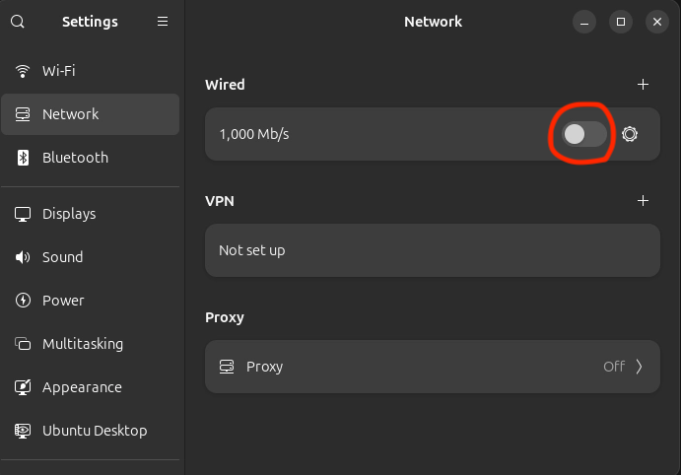Click the Displays monitor icon
This screenshot has width=681, height=475.
click(x=23, y=214)
